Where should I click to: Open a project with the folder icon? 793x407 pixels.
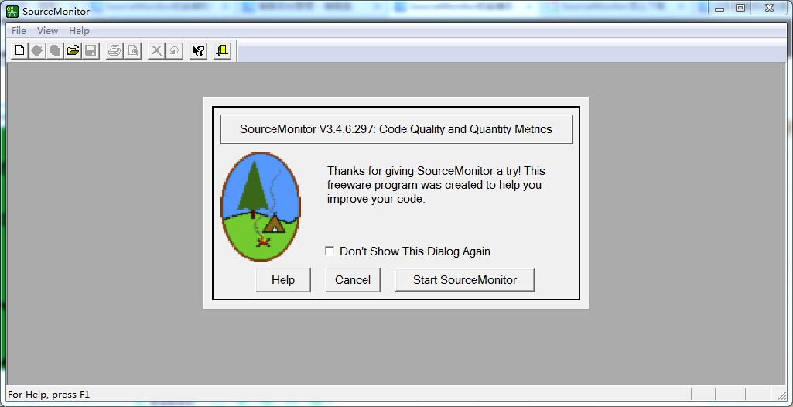[x=73, y=50]
